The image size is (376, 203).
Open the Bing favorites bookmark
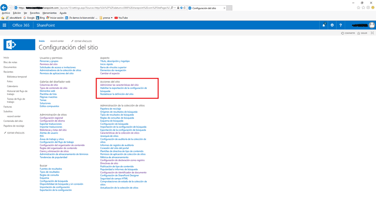[40, 18]
